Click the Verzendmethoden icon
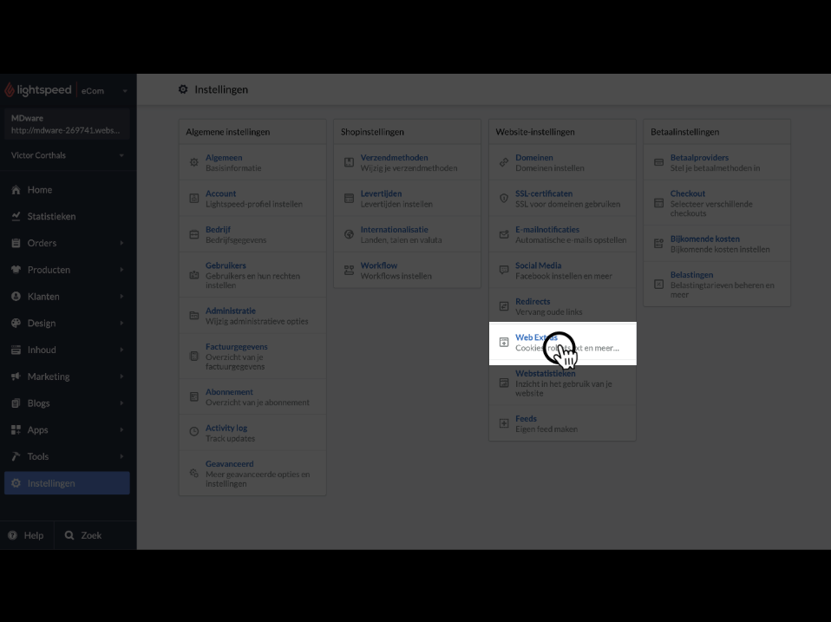The image size is (831, 622). tap(349, 162)
